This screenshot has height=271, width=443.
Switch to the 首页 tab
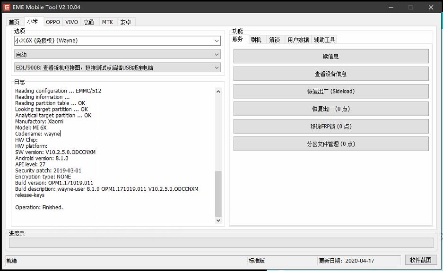pyautogui.click(x=14, y=22)
